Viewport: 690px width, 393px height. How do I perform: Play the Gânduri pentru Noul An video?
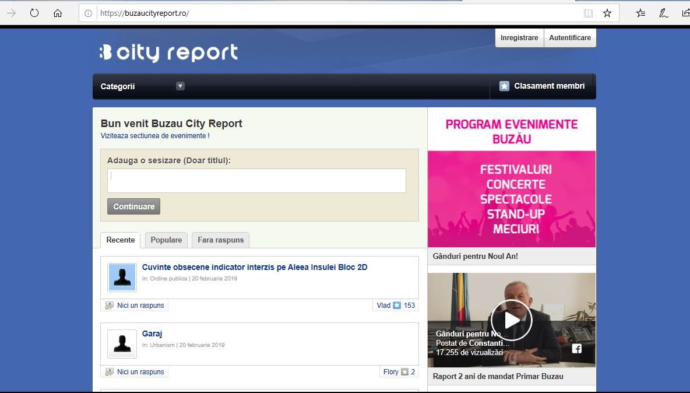511,320
